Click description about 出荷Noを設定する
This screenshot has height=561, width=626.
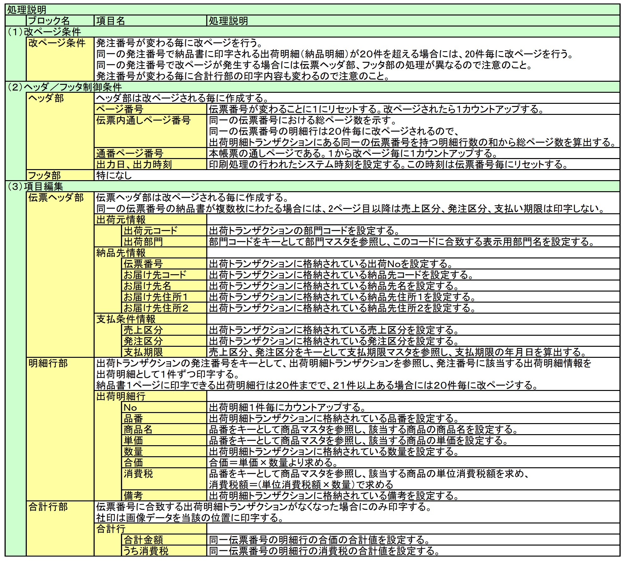click(x=413, y=264)
